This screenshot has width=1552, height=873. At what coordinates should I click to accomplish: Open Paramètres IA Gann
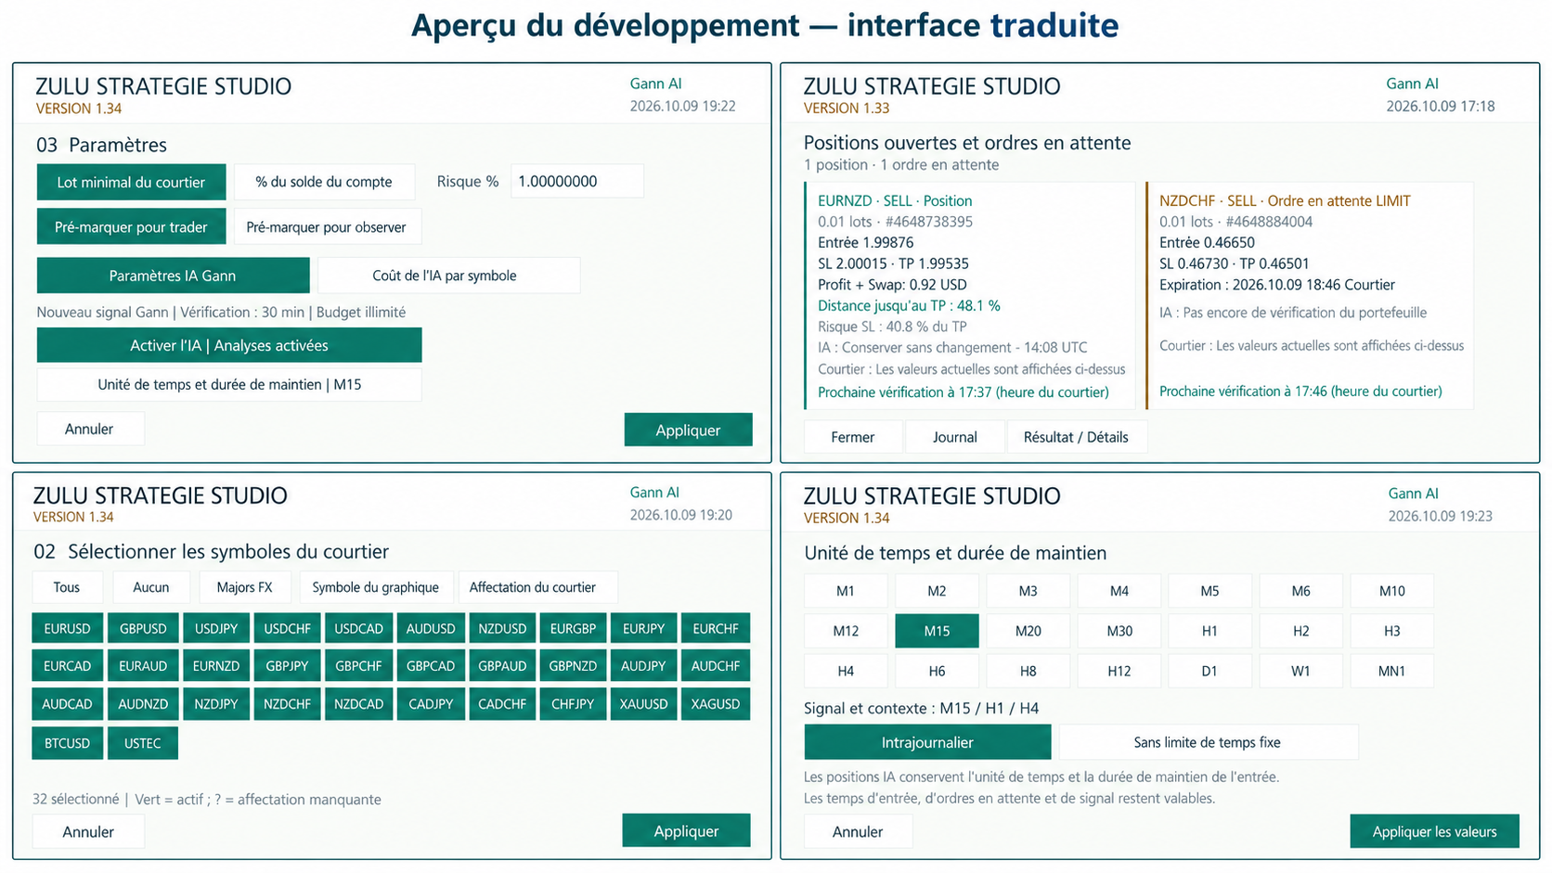pyautogui.click(x=173, y=276)
